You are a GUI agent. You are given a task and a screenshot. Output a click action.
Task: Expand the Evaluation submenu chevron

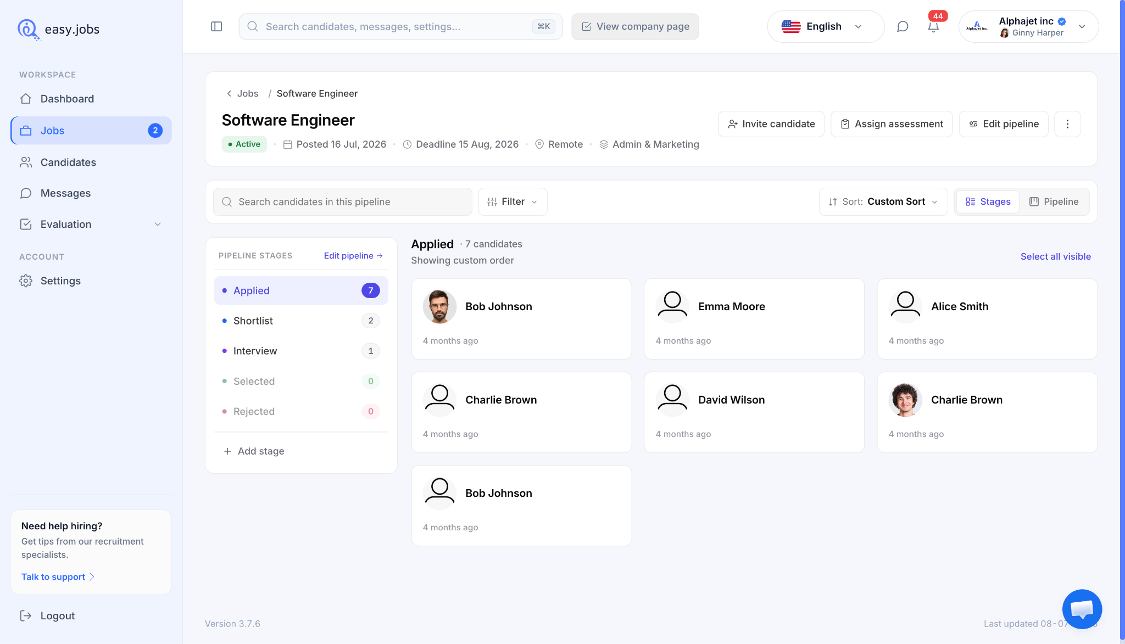tap(158, 224)
